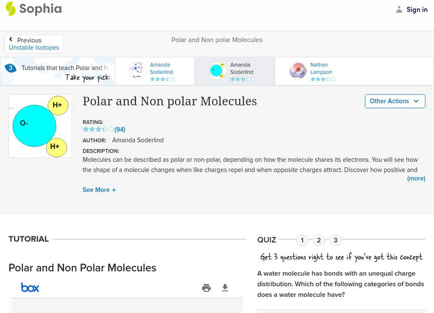Click the Sophia logo icon
This screenshot has height=313, width=434.
coord(12,9)
